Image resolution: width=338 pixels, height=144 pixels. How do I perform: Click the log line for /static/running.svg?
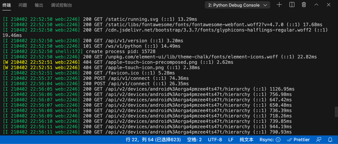pos(100,19)
